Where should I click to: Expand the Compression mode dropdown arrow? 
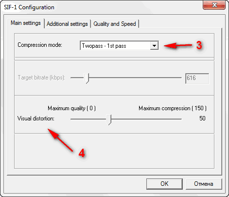pyautogui.click(x=154, y=46)
